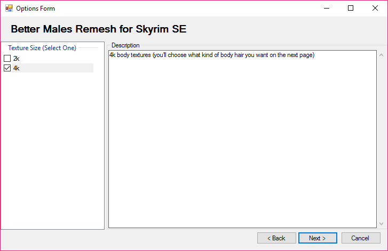The image size is (388, 251).
Task: Select the 2k option label
Action: [x=17, y=59]
